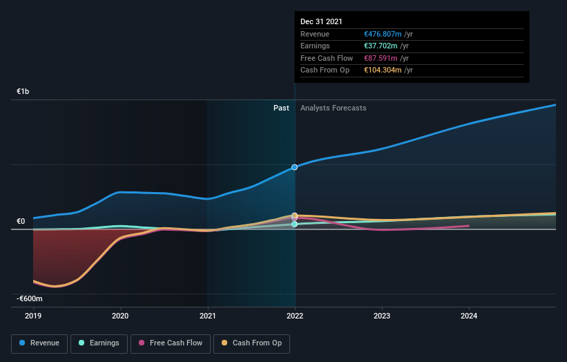Click the €0 y-axis label
This screenshot has width=567, height=362.
[21, 221]
